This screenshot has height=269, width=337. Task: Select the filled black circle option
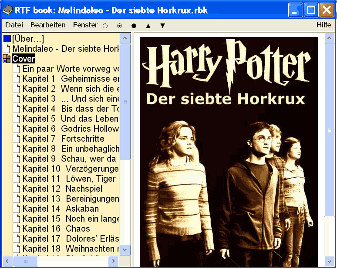click(x=134, y=26)
